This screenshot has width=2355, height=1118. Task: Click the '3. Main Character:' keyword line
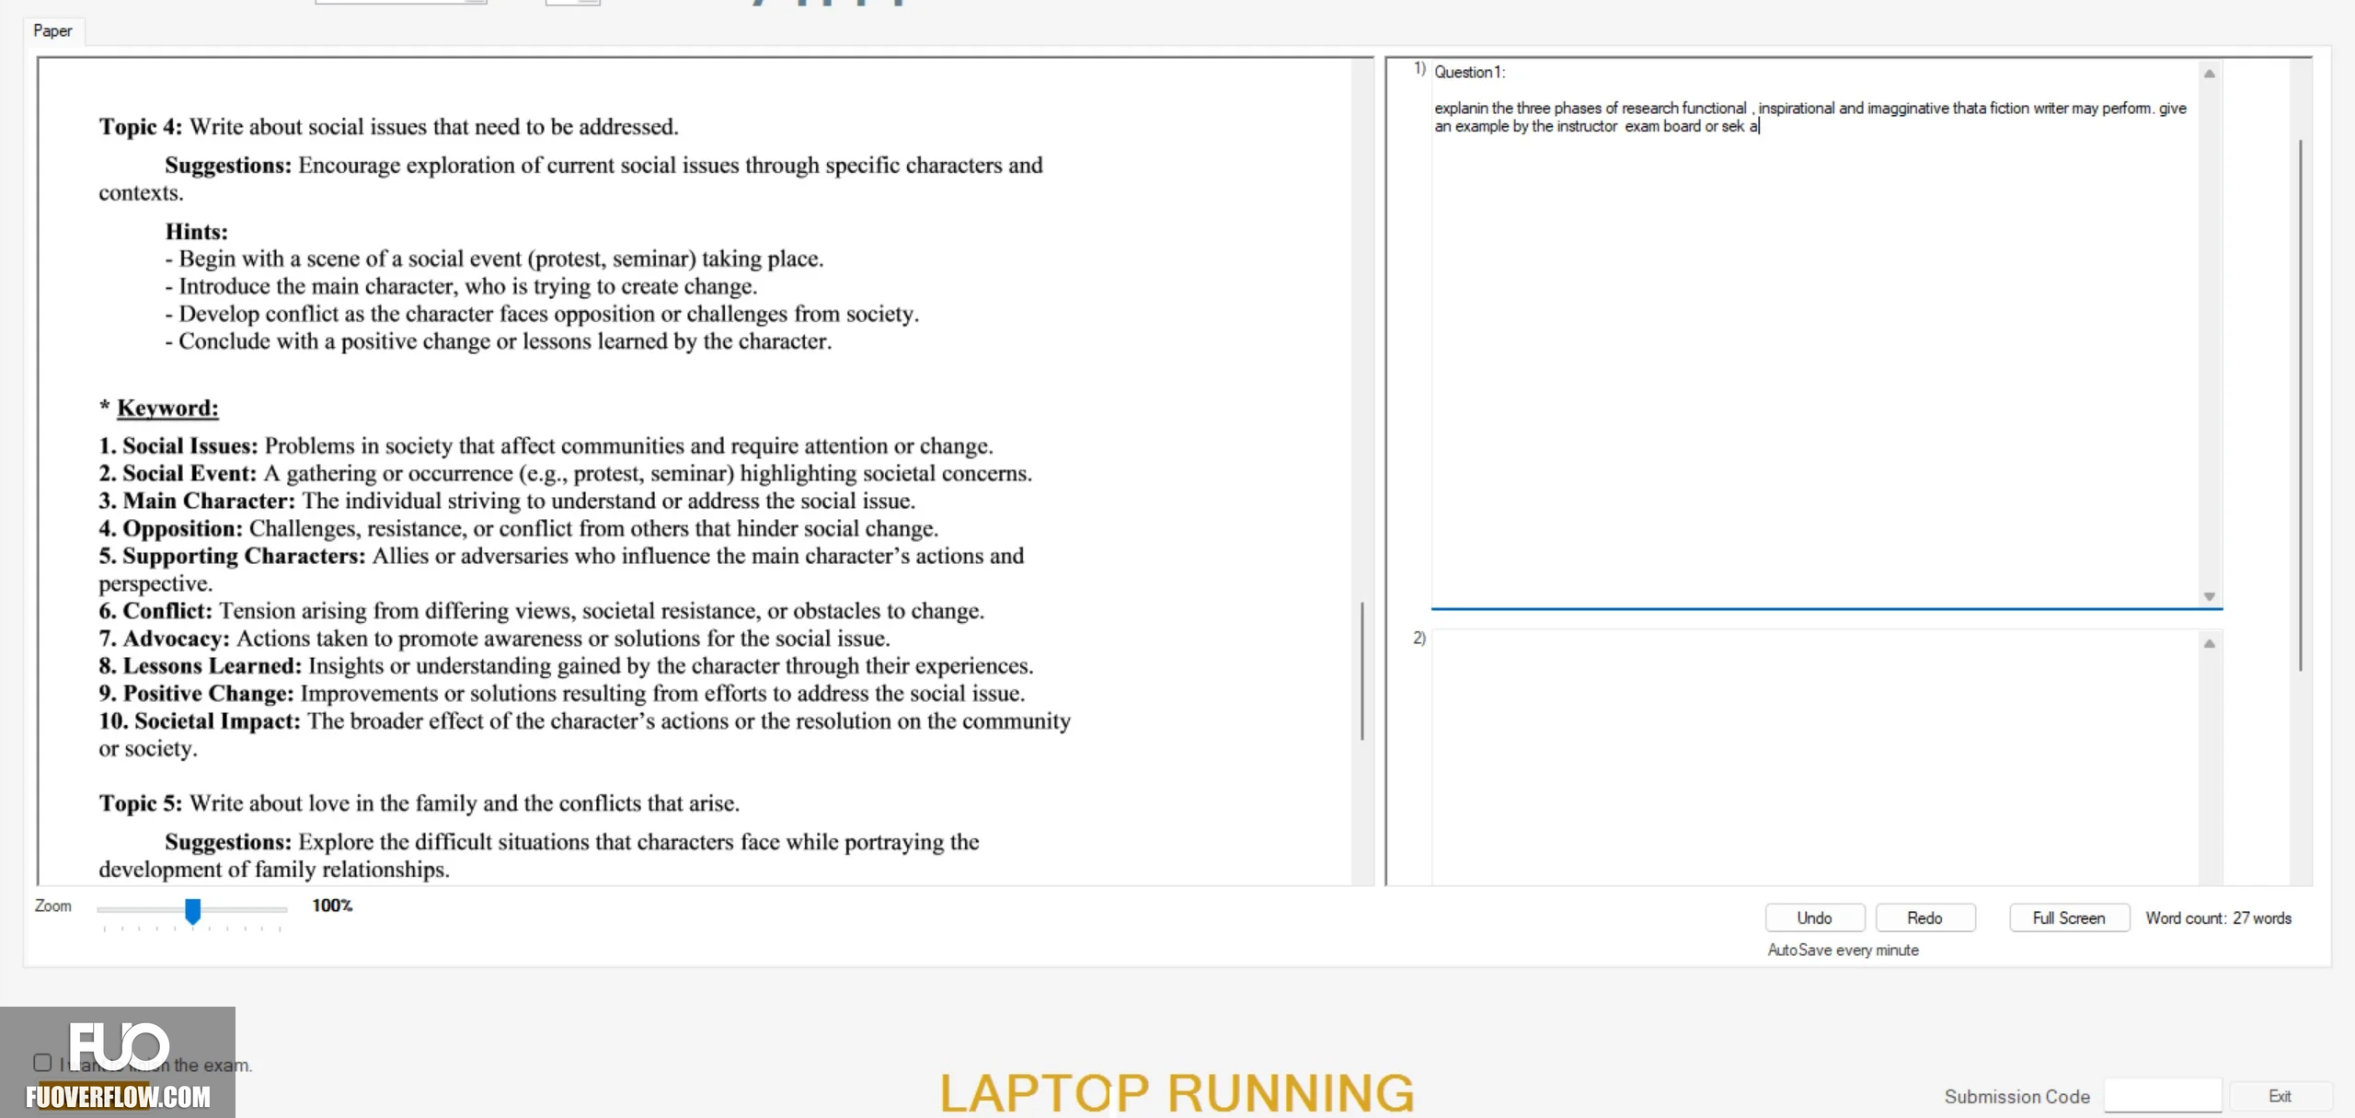tap(507, 501)
